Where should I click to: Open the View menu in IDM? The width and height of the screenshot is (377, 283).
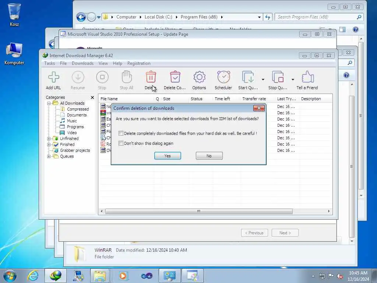point(103,63)
